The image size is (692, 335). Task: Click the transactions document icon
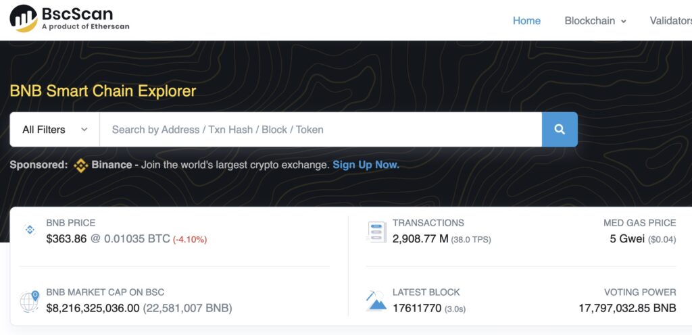(x=376, y=232)
